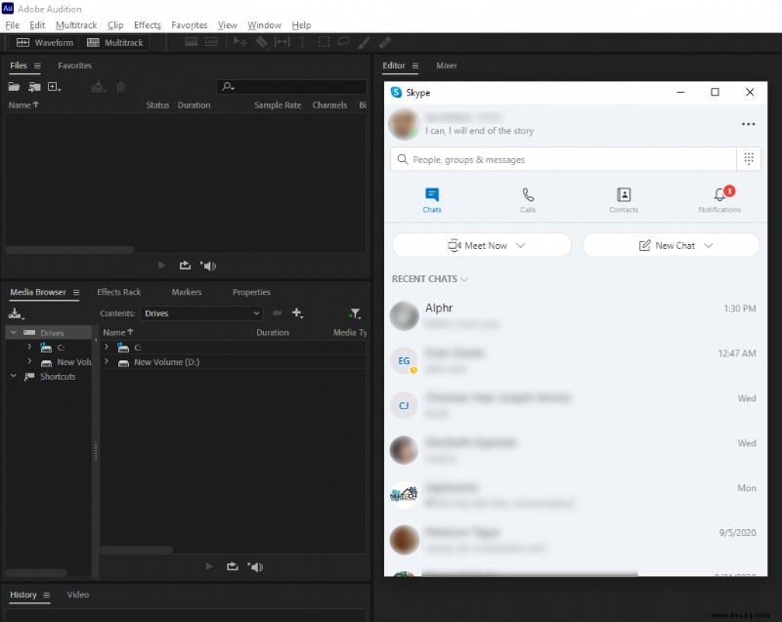Expand C: drive in left tree
Viewport: 782px width, 622px height.
pos(29,347)
